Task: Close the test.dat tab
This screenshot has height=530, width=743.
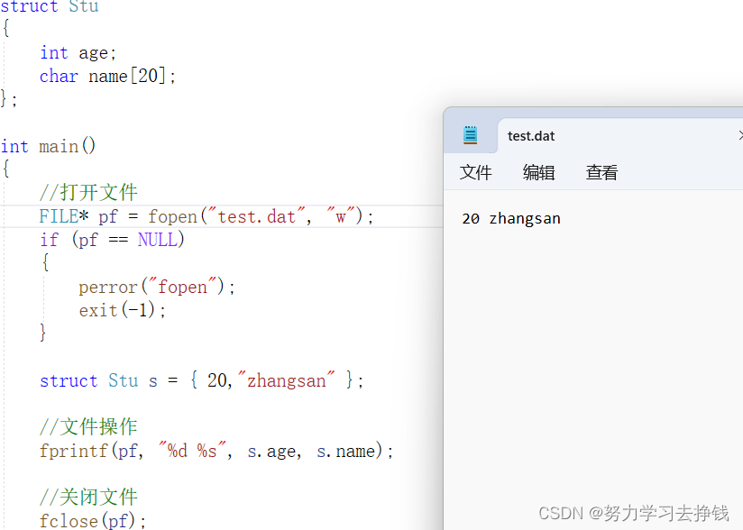Action: click(739, 134)
